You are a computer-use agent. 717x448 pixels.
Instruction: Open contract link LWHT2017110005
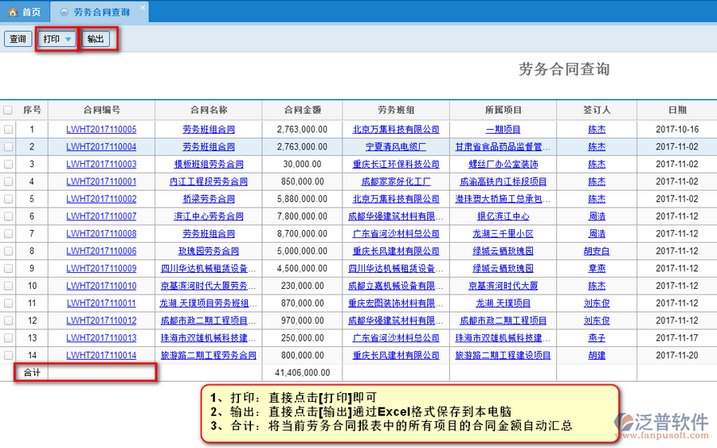pos(101,129)
